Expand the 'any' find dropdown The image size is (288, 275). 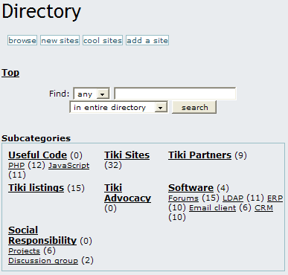[x=92, y=94]
